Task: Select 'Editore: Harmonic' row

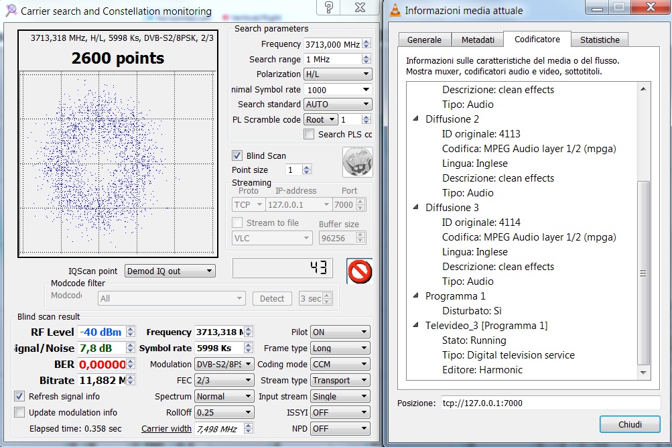Action: coord(482,369)
